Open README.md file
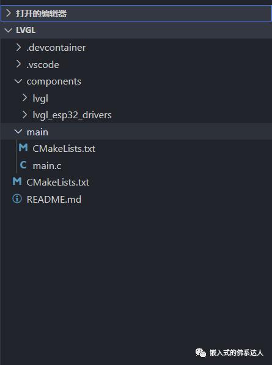272x365 pixels. tap(54, 200)
